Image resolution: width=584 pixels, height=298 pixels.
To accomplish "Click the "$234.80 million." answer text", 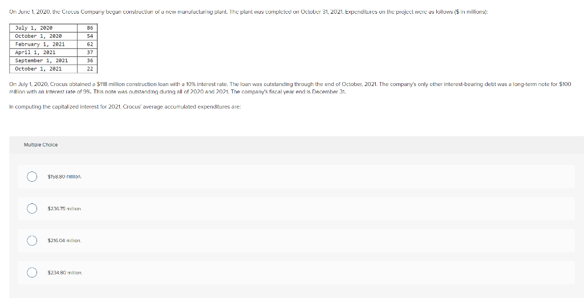I will tap(65, 273).
